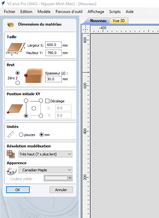
Task: Click the ruler origin crosshair icon
Action: (85, 29)
